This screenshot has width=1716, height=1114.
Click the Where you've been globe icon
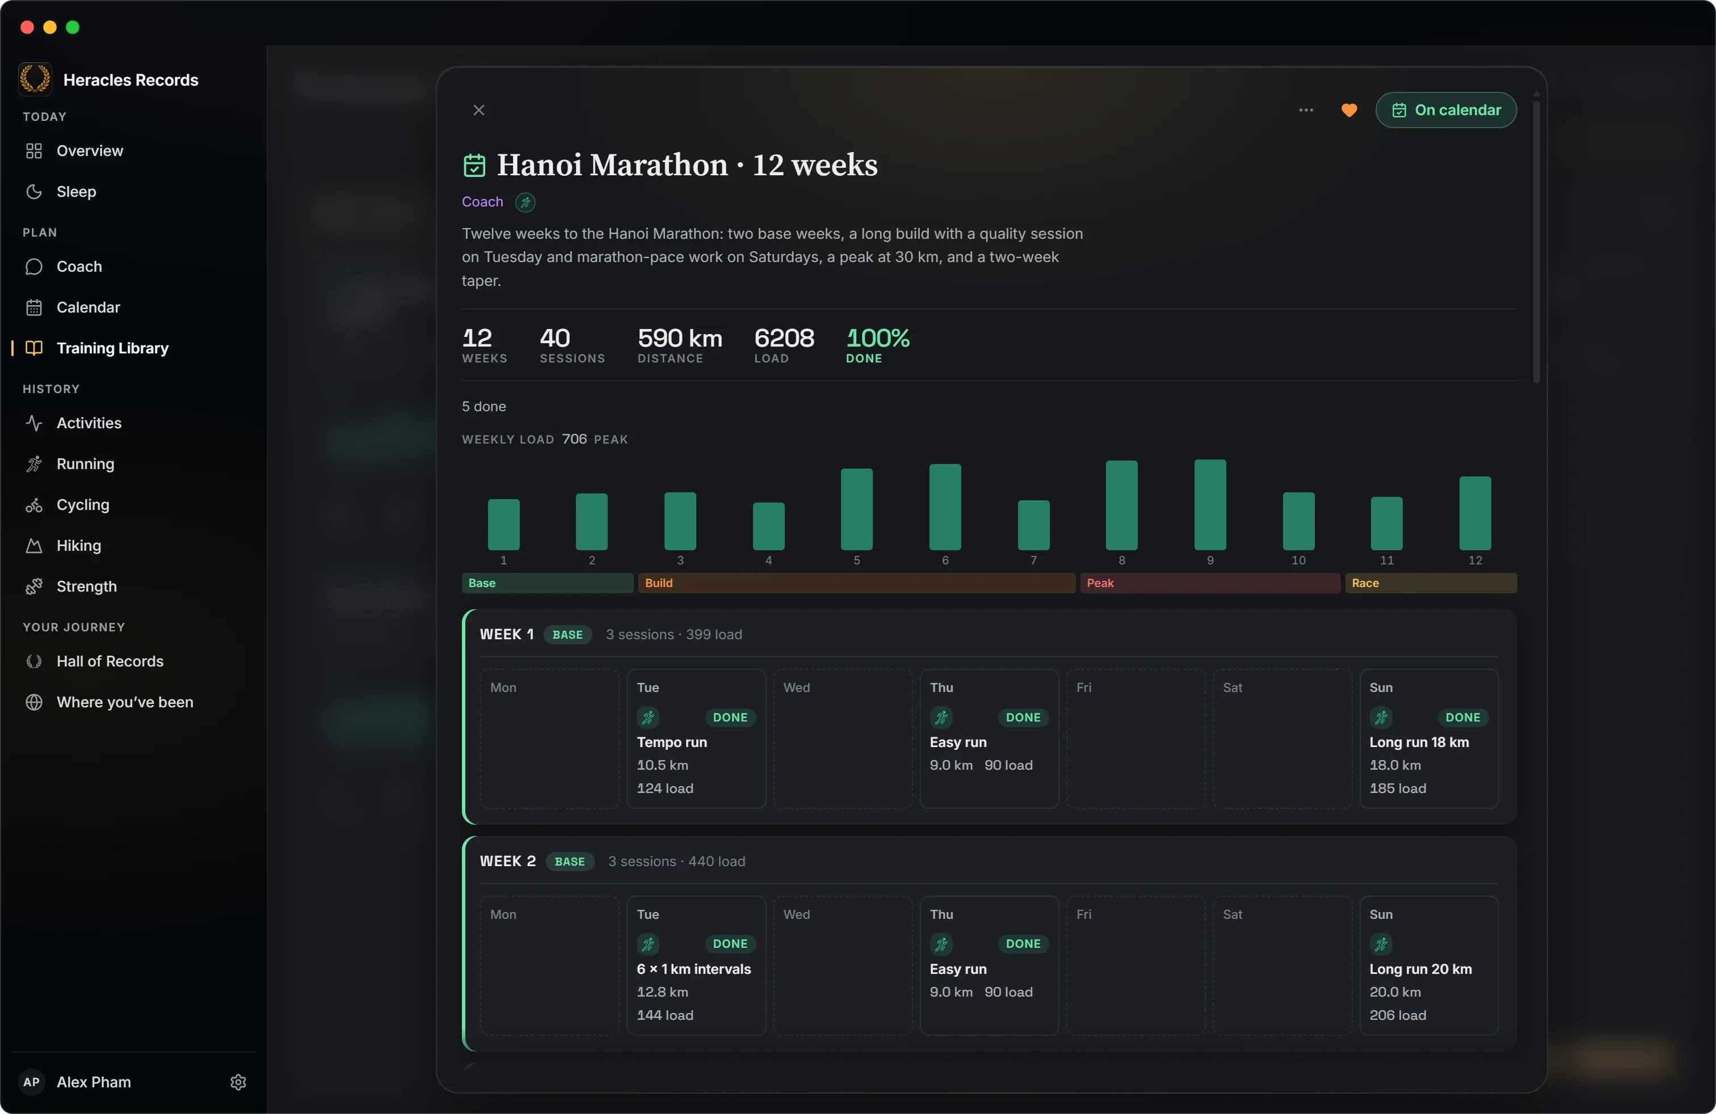(x=34, y=703)
